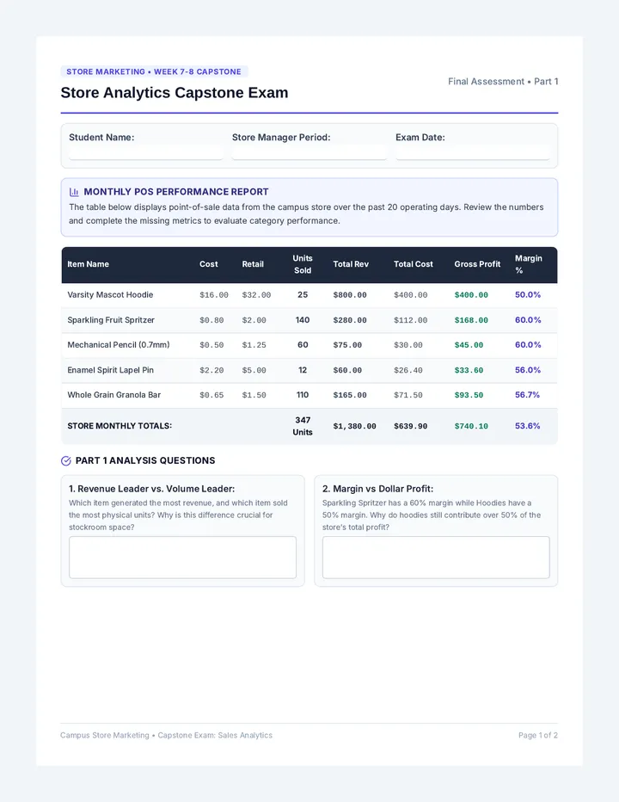The height and width of the screenshot is (802, 619).
Task: Click the '2. Margin vs Dollar Profit:' heading
Action: pos(377,489)
